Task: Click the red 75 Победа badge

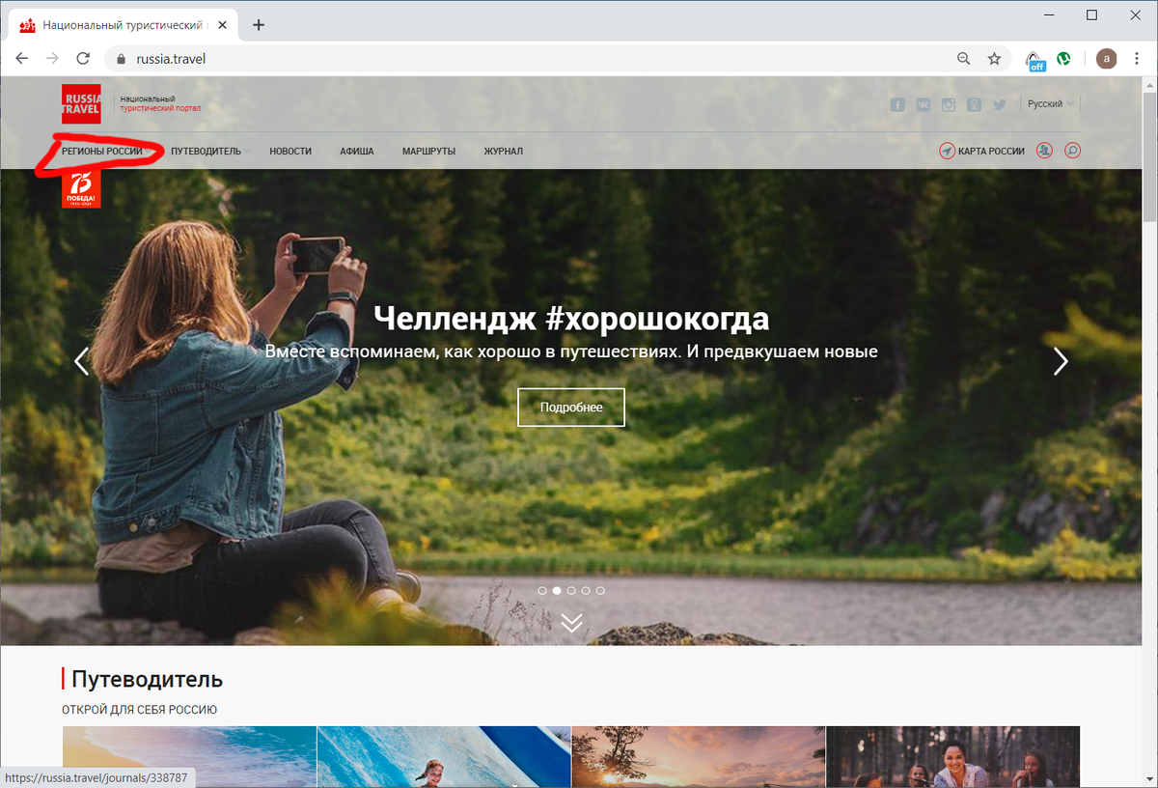Action: [81, 188]
